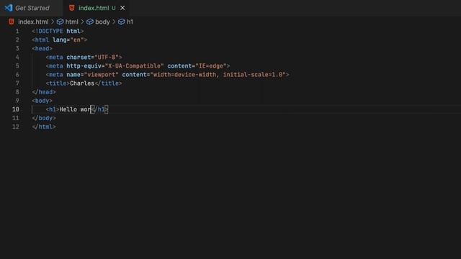461x259 pixels.
Task: Click the X-UA-Compatible string value
Action: pos(134,66)
